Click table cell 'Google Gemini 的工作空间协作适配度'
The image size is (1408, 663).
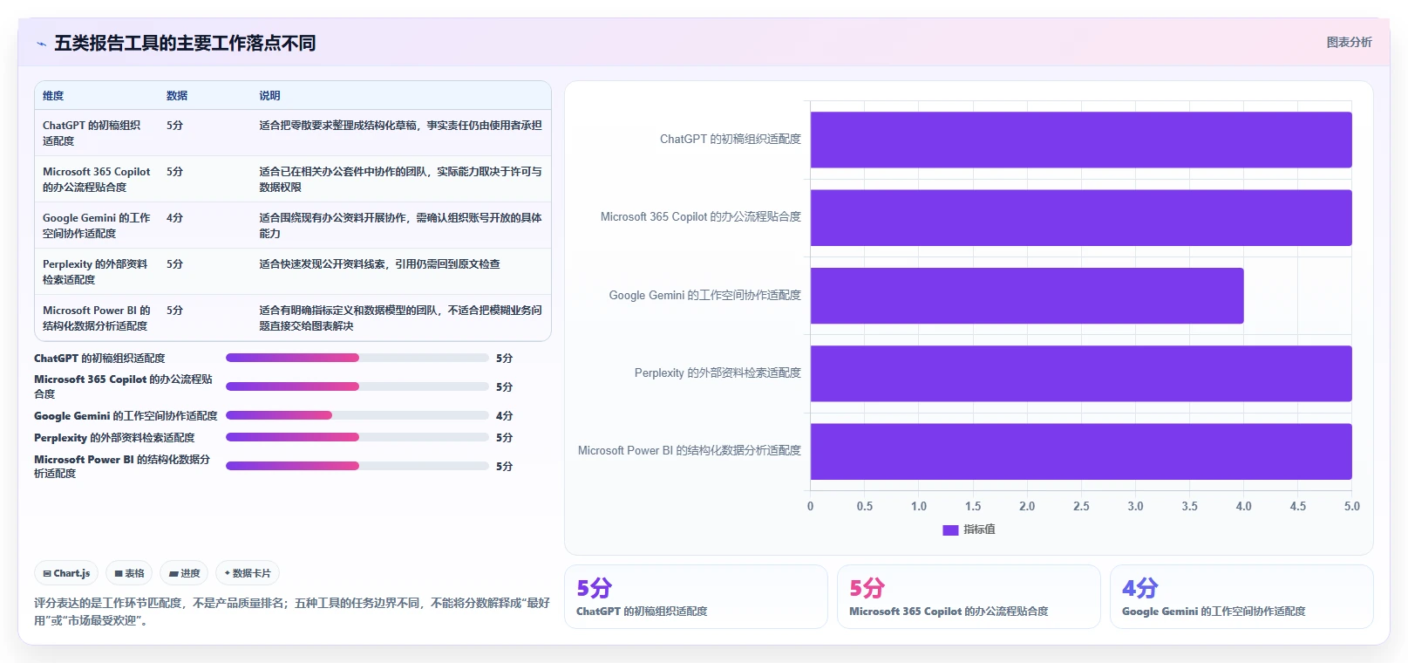[97, 225]
